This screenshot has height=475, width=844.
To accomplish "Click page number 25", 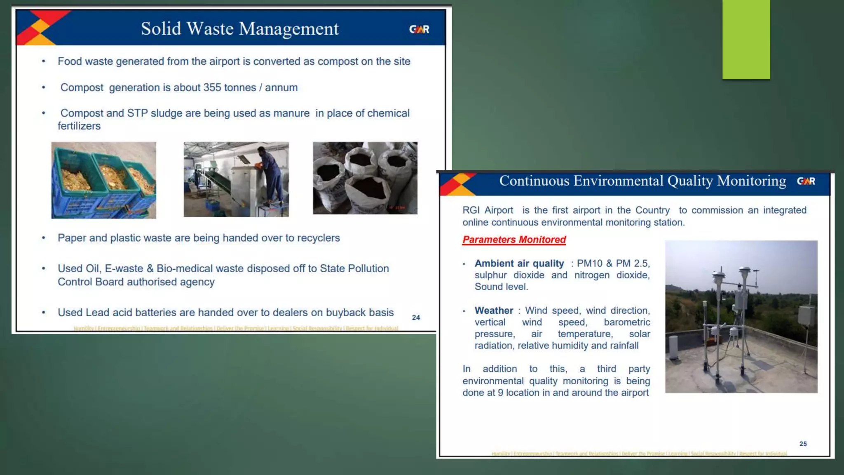I will (803, 444).
